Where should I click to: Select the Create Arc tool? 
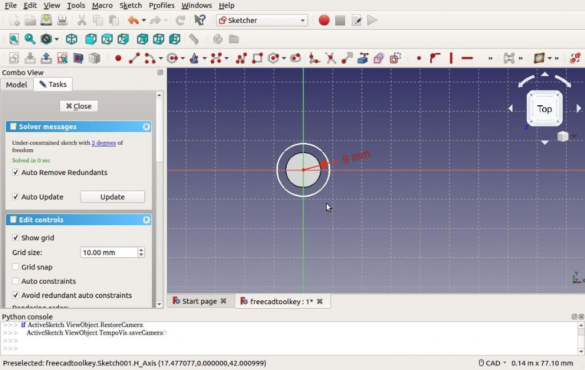[150, 58]
